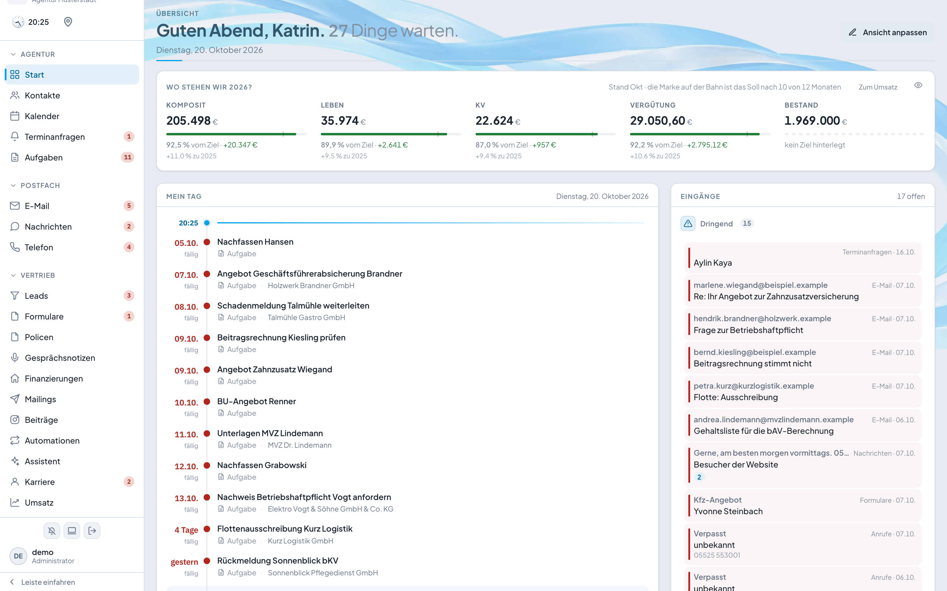Open Mailings section
947x591 pixels.
click(72, 400)
